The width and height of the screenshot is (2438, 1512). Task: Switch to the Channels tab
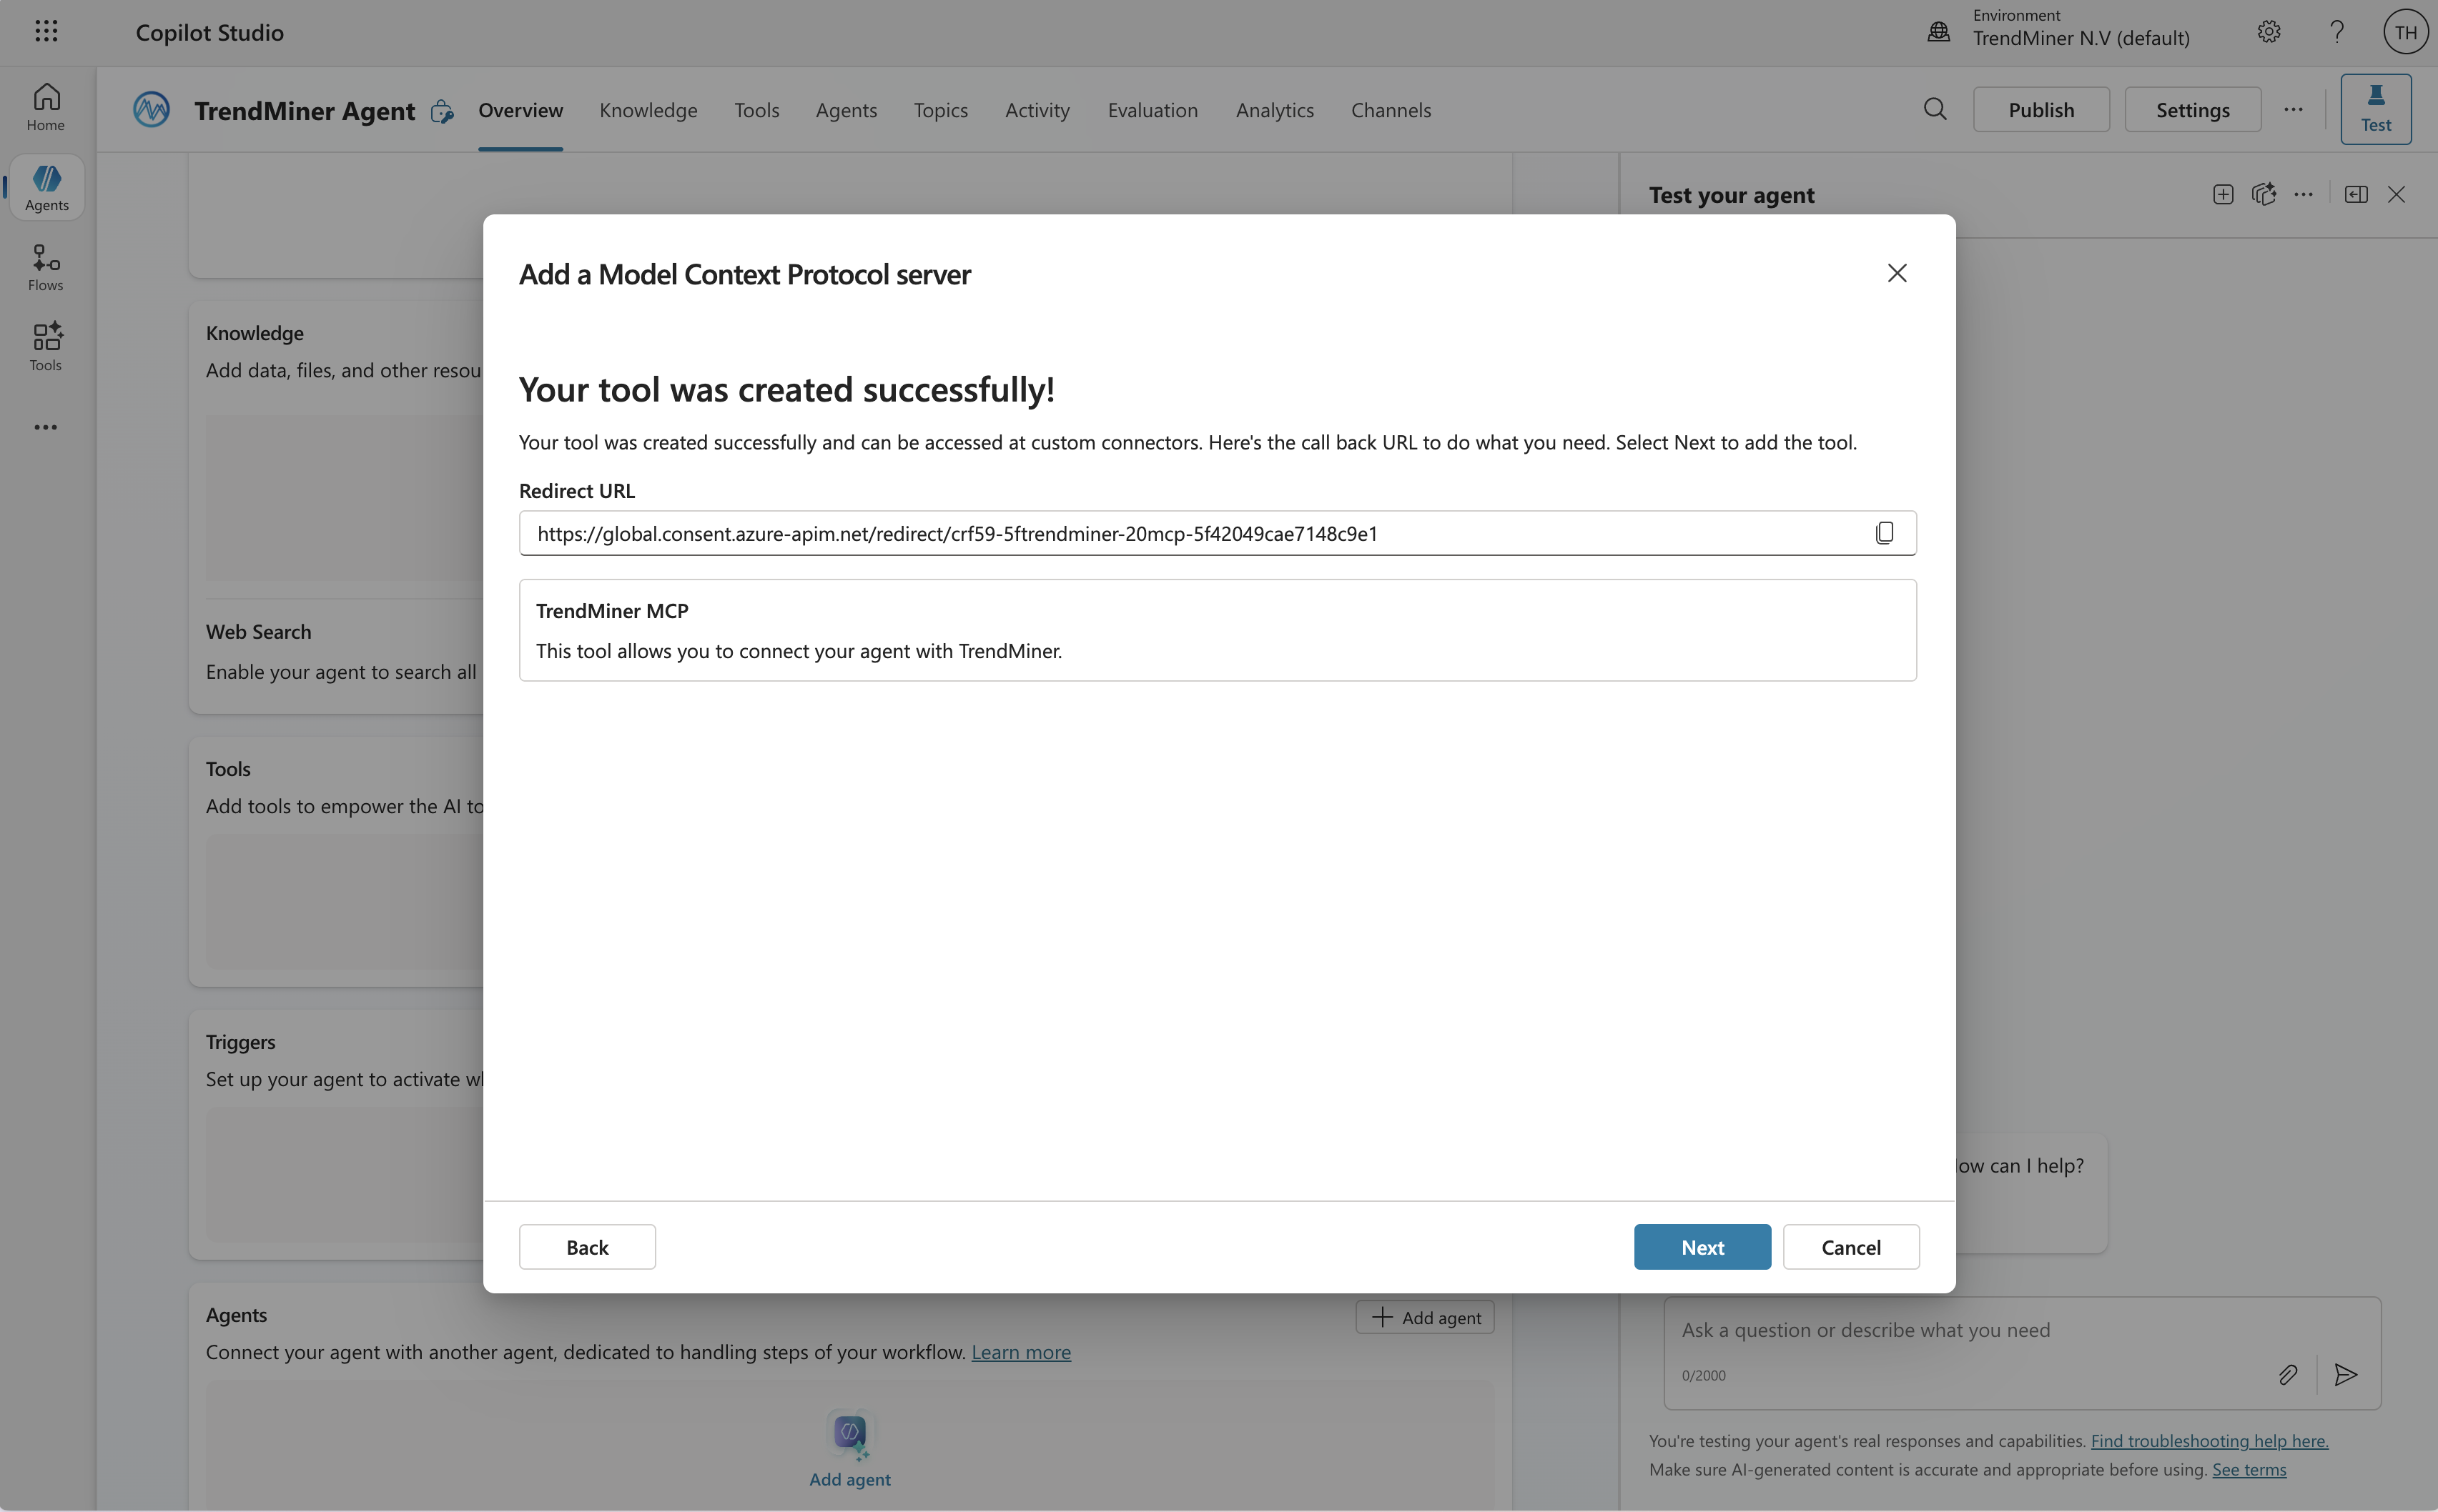[1391, 110]
